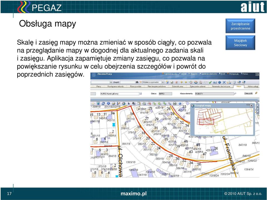The image size is (267, 200).
Task: Click the ul. Olchowa street label on the map
Action: click(120, 161)
